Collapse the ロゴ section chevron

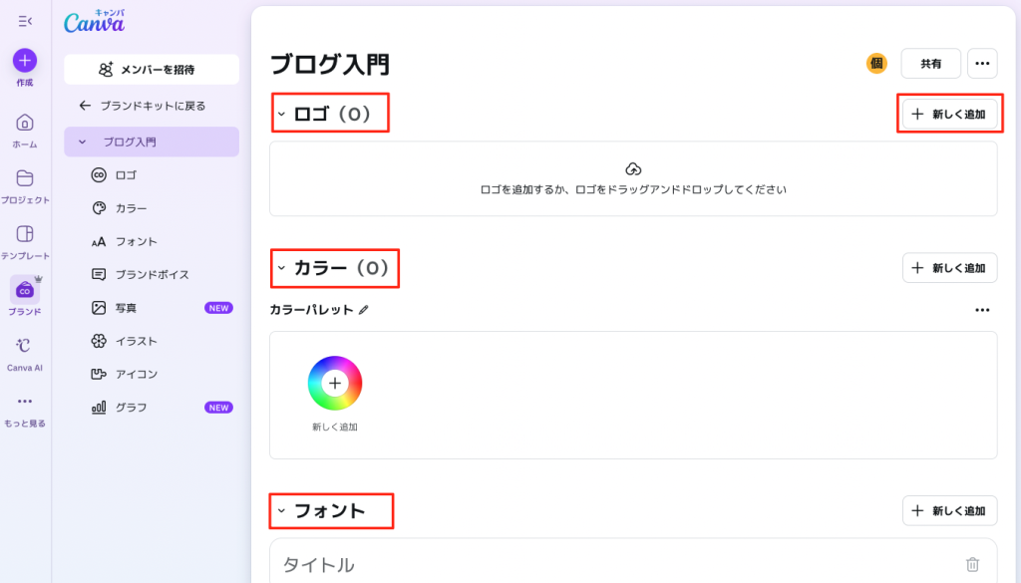[281, 115]
